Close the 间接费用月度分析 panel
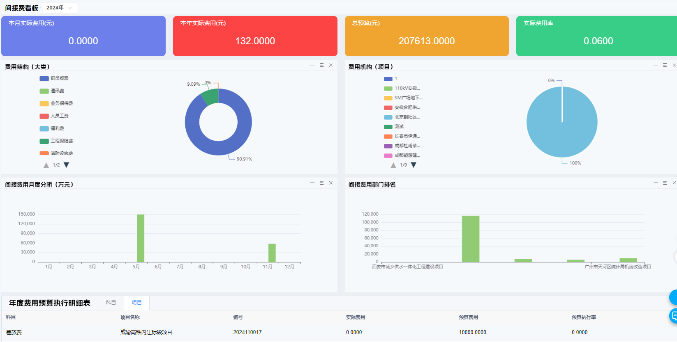This screenshot has height=342, width=677. click(330, 183)
